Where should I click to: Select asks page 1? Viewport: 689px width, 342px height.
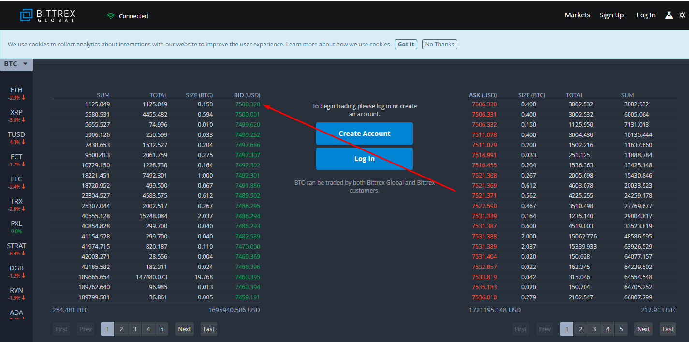567,329
